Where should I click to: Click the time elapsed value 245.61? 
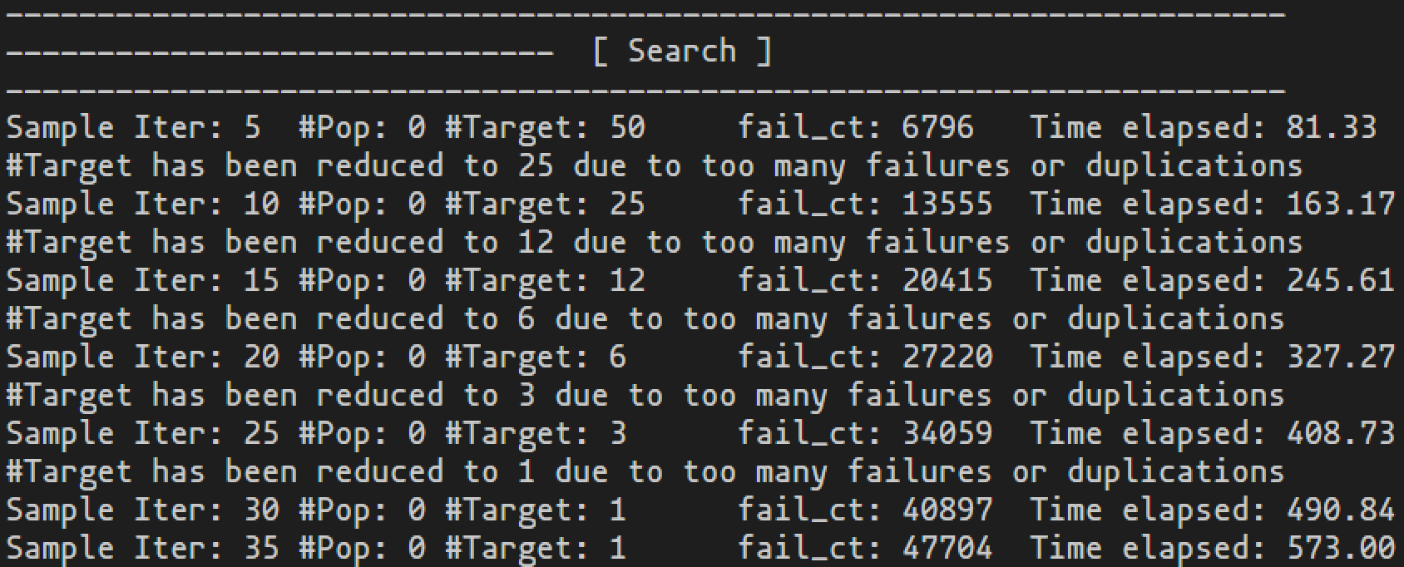(1340, 280)
